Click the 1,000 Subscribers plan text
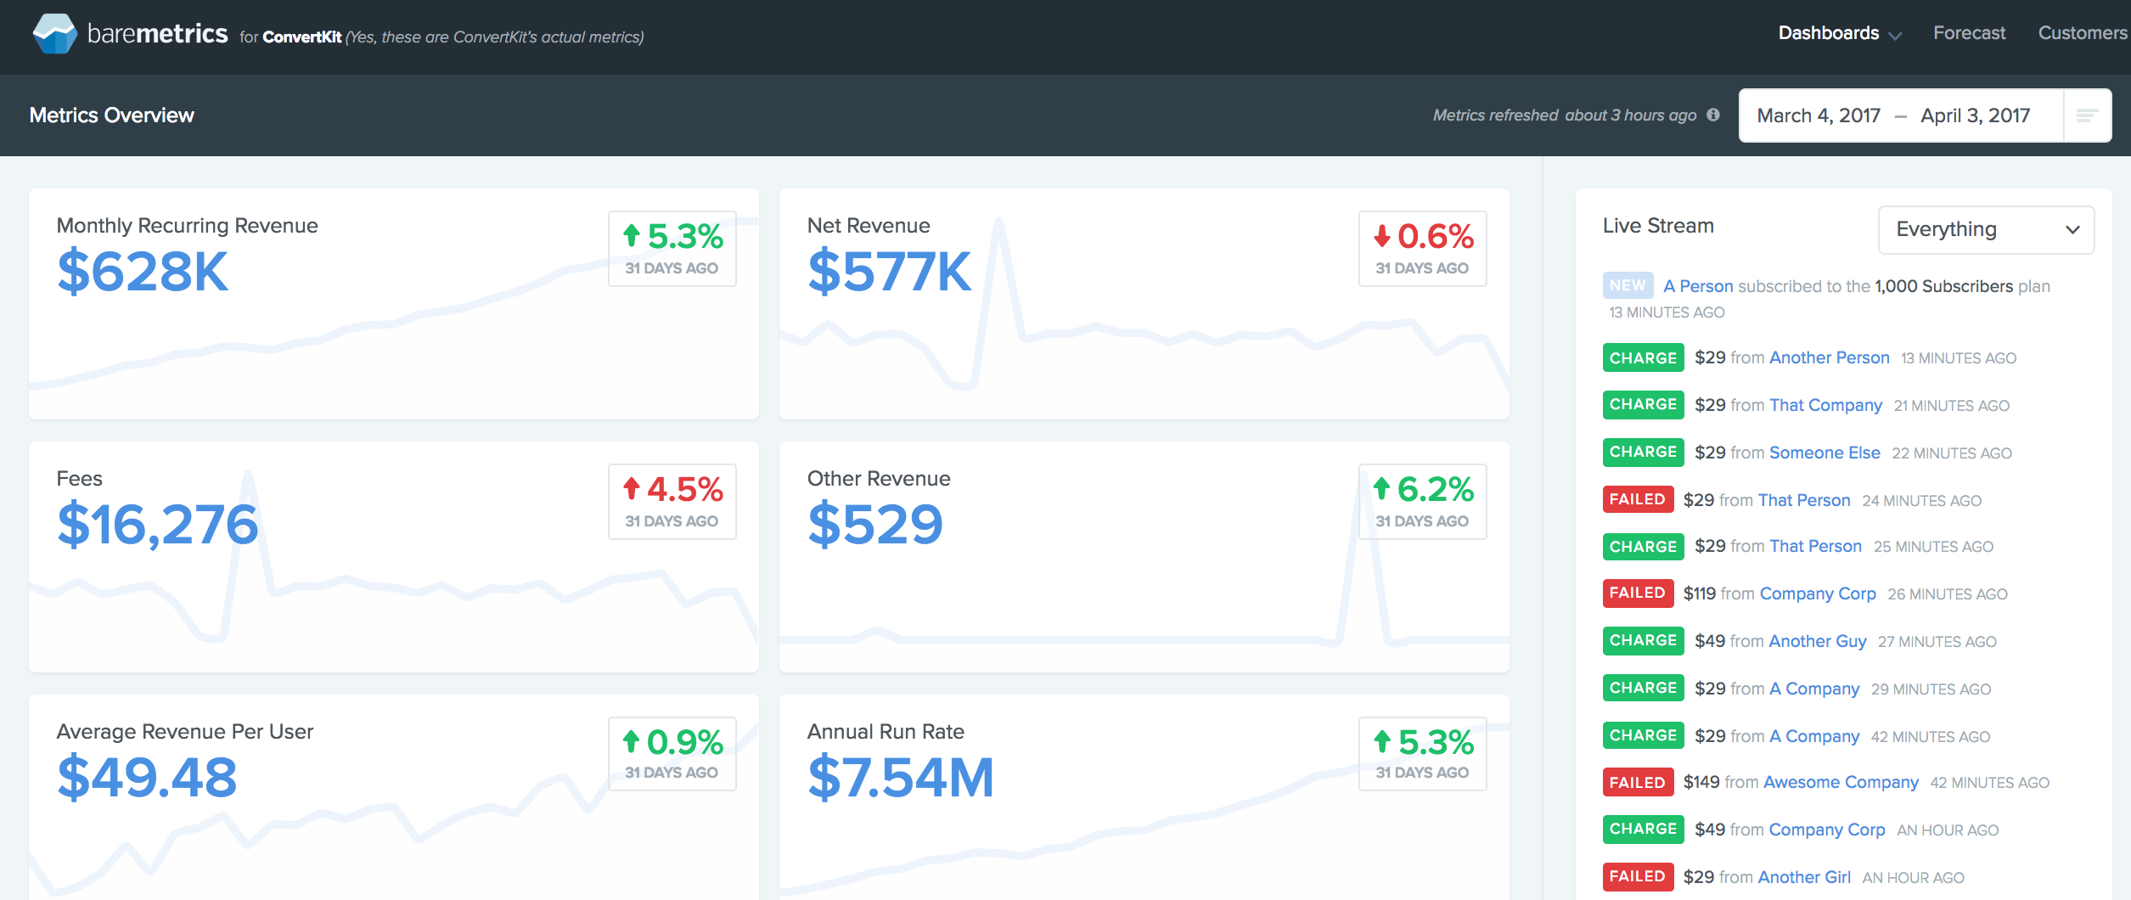 pos(1944,286)
